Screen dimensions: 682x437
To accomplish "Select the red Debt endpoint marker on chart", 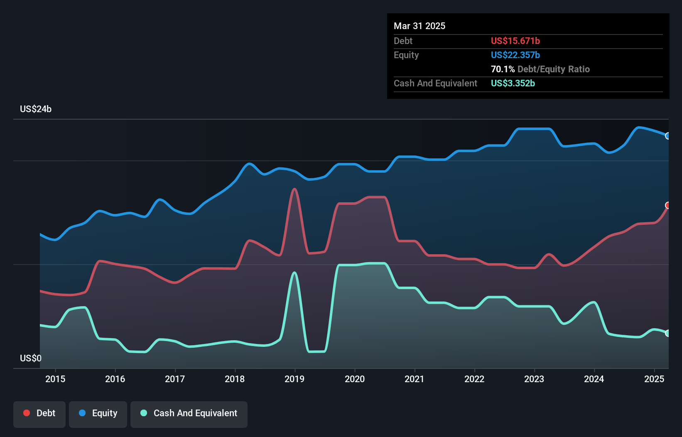I will (668, 204).
